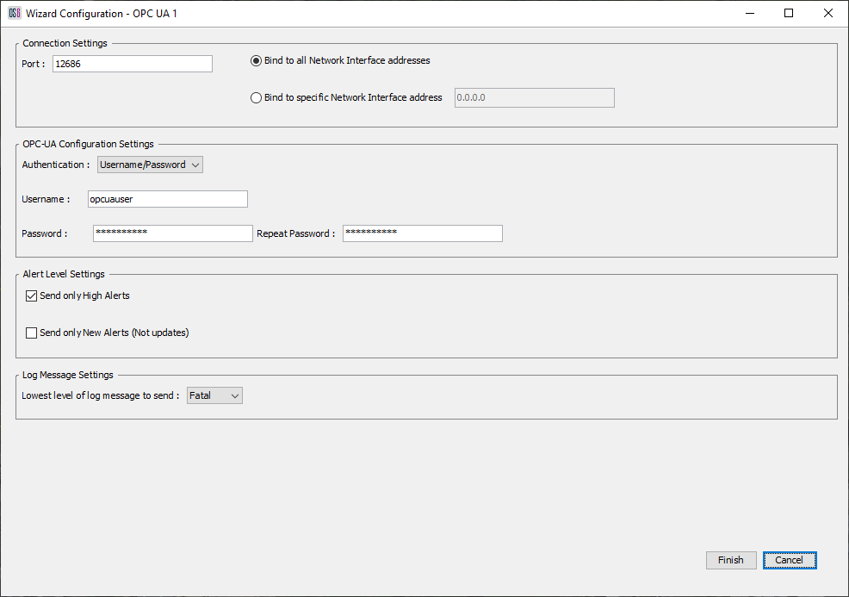Screen dimensions: 849x597
Task: Click the Connection Settings group heading
Action: tap(65, 44)
